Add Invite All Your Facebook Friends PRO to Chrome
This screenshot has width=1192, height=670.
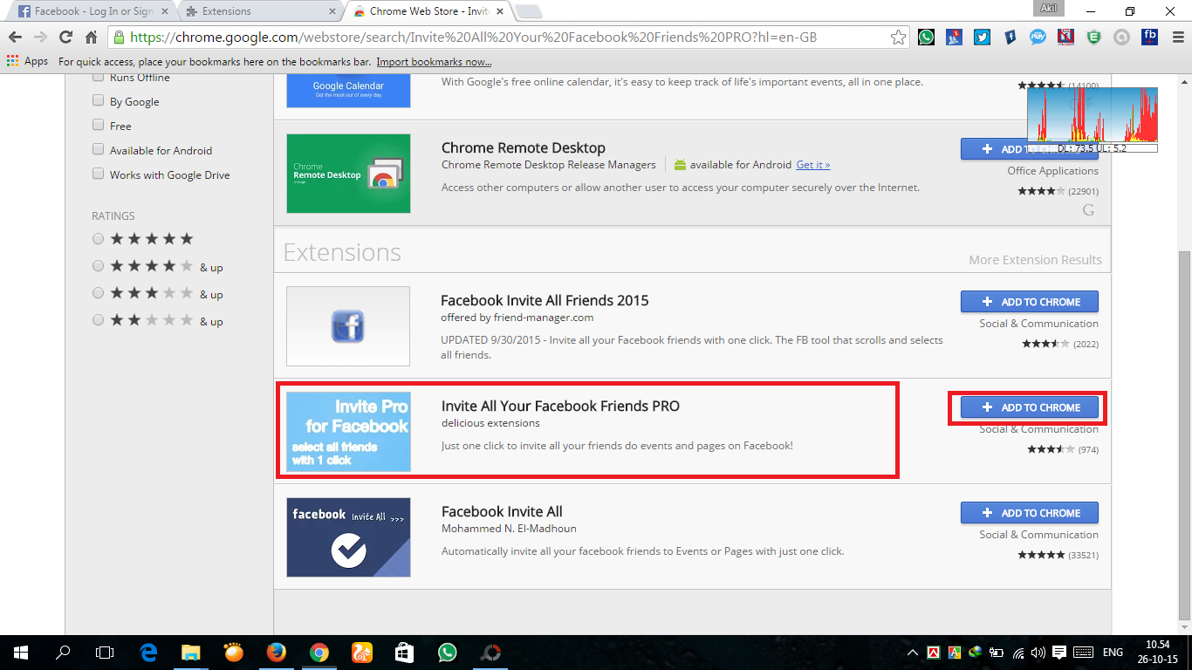pos(1030,407)
